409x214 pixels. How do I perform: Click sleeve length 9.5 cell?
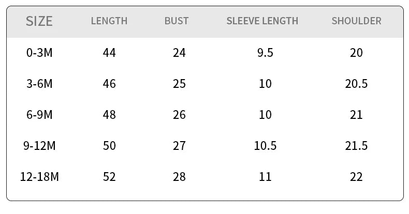coord(265,53)
